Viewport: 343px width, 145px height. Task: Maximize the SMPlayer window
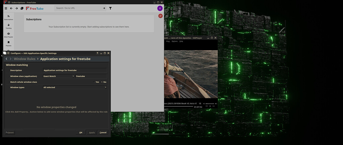coord(212,38)
